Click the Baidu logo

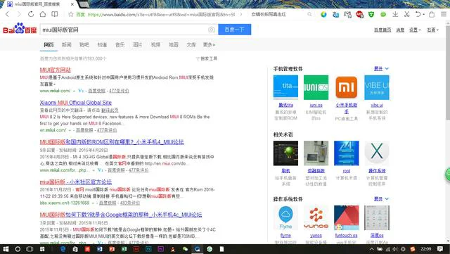20,29
